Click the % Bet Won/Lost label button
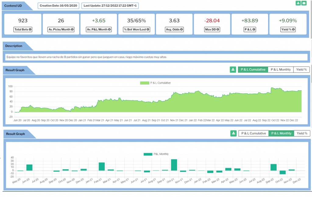The image size is (312, 197). tap(136, 29)
